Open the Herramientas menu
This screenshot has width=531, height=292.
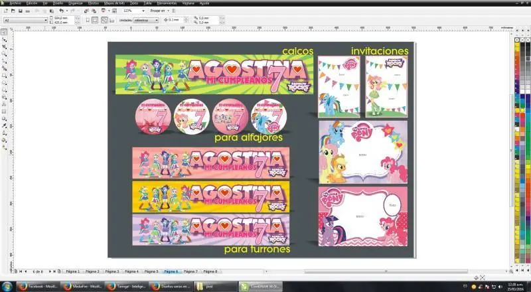coord(167,3)
